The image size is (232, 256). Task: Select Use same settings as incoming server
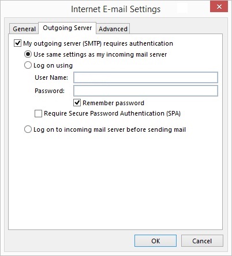pyautogui.click(x=28, y=54)
